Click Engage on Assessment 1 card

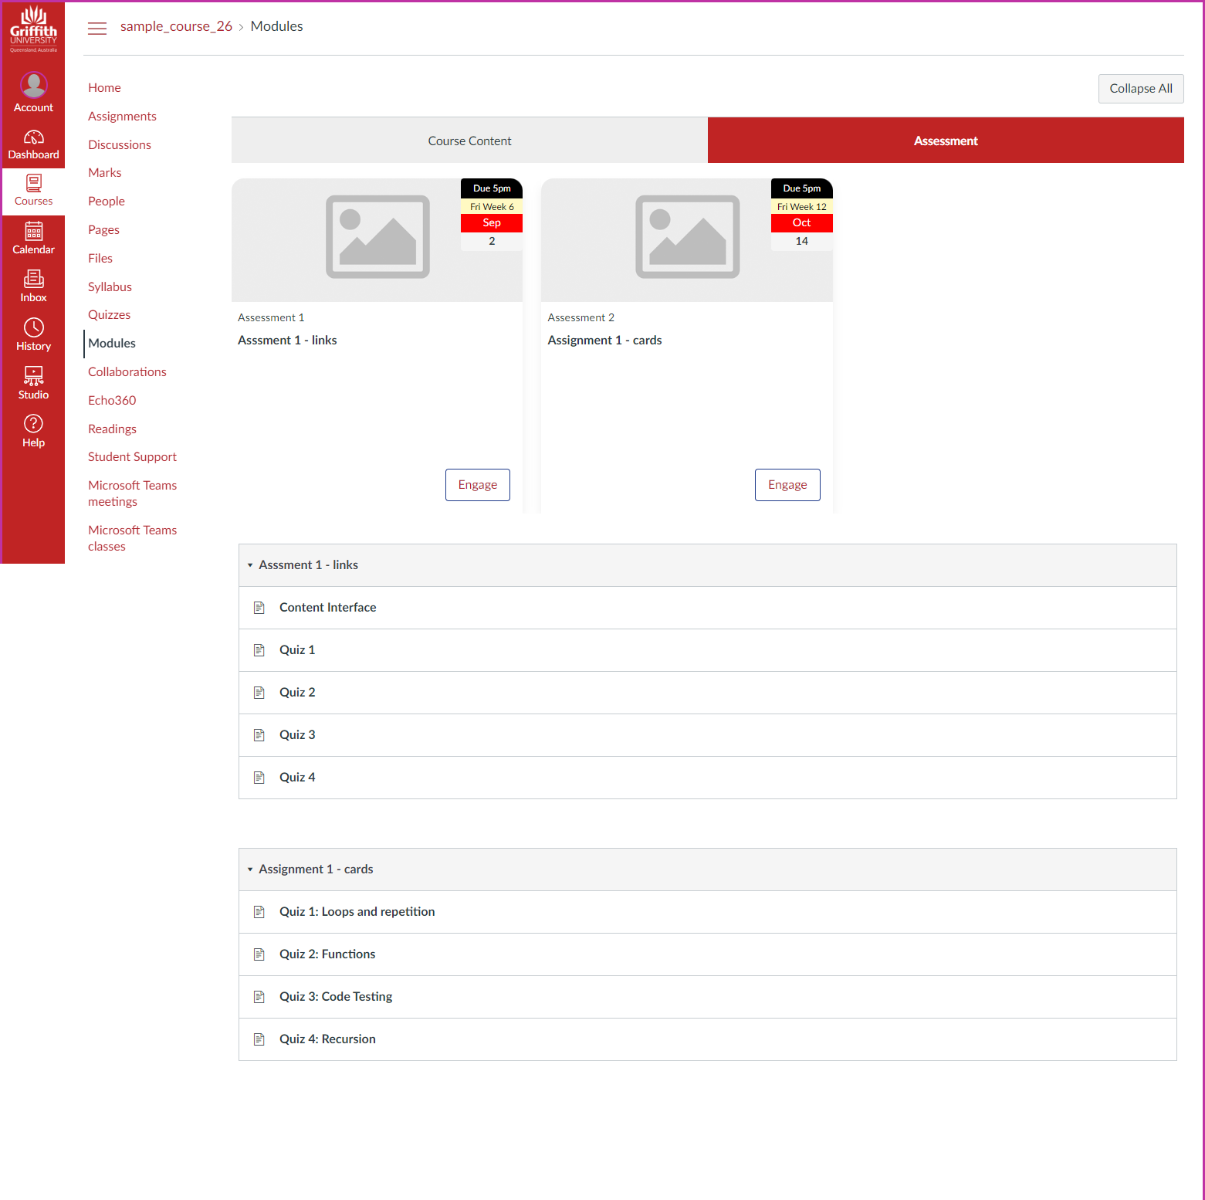[477, 485]
